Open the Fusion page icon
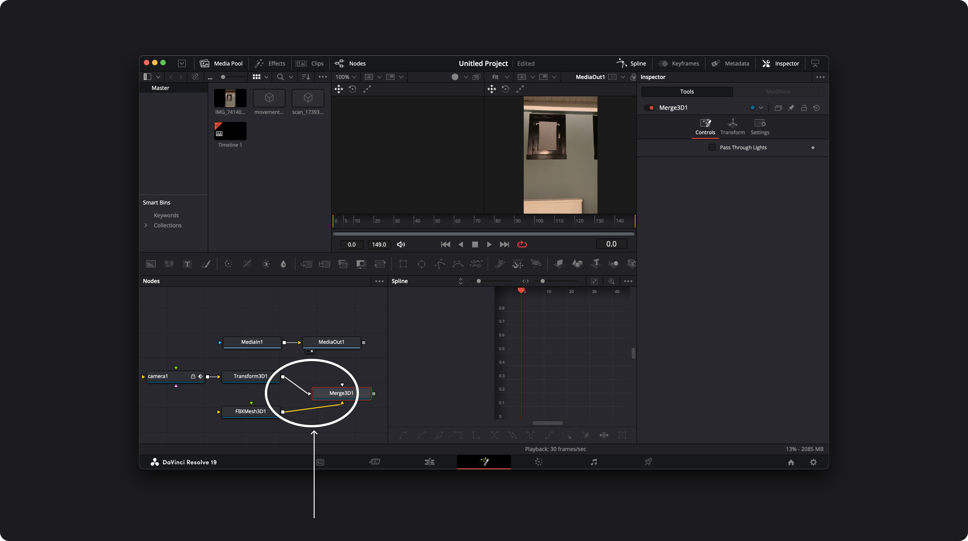Screen dimensions: 968x541 click(484, 462)
